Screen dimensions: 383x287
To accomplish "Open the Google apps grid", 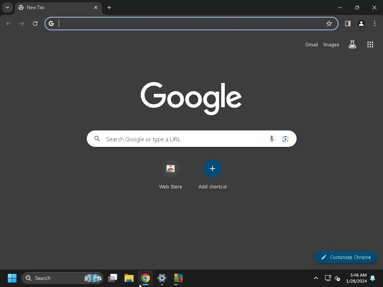I will (370, 44).
